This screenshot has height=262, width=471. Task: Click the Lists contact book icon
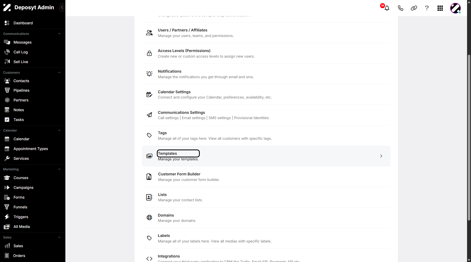click(x=149, y=197)
